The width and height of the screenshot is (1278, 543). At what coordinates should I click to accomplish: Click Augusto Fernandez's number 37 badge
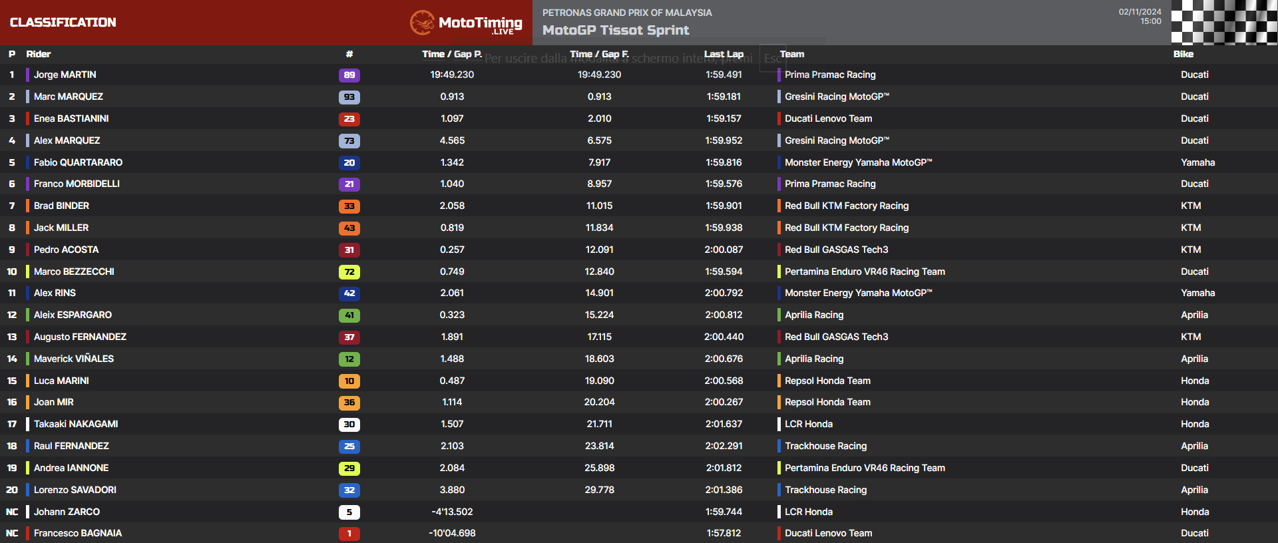pyautogui.click(x=349, y=337)
